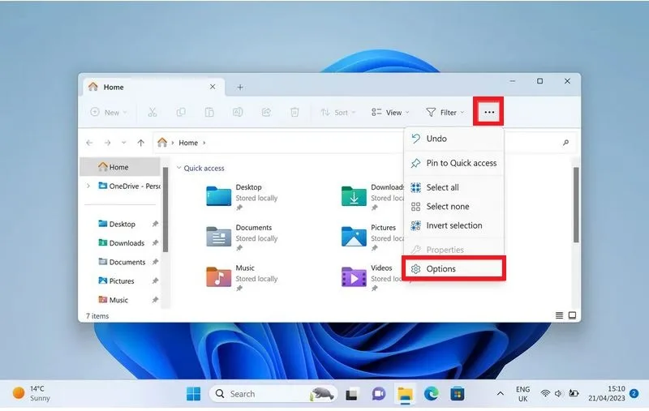
Task: Open Microsoft Store from the taskbar
Action: [458, 394]
